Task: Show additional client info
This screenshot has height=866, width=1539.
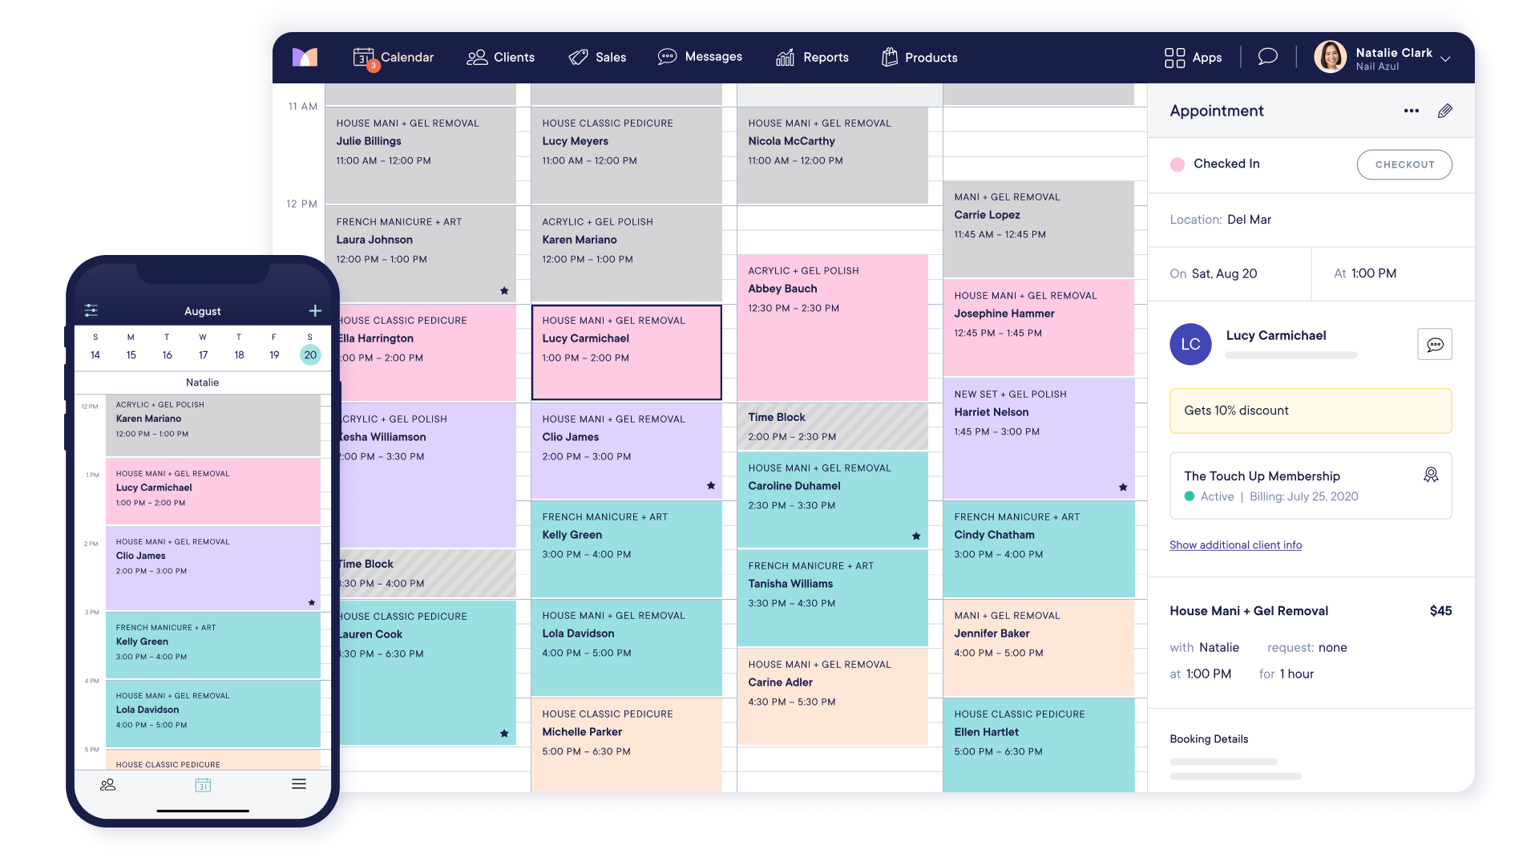Action: tap(1235, 545)
